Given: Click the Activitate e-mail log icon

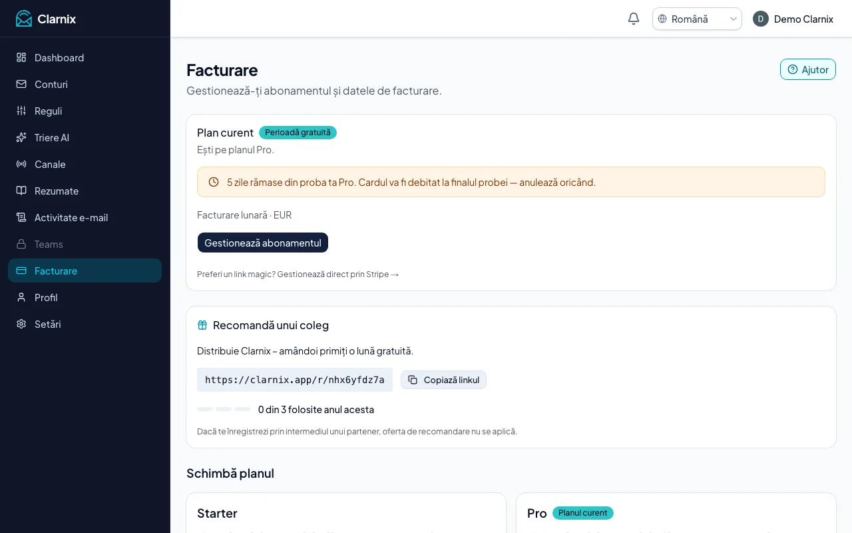Looking at the screenshot, I should coord(21,217).
